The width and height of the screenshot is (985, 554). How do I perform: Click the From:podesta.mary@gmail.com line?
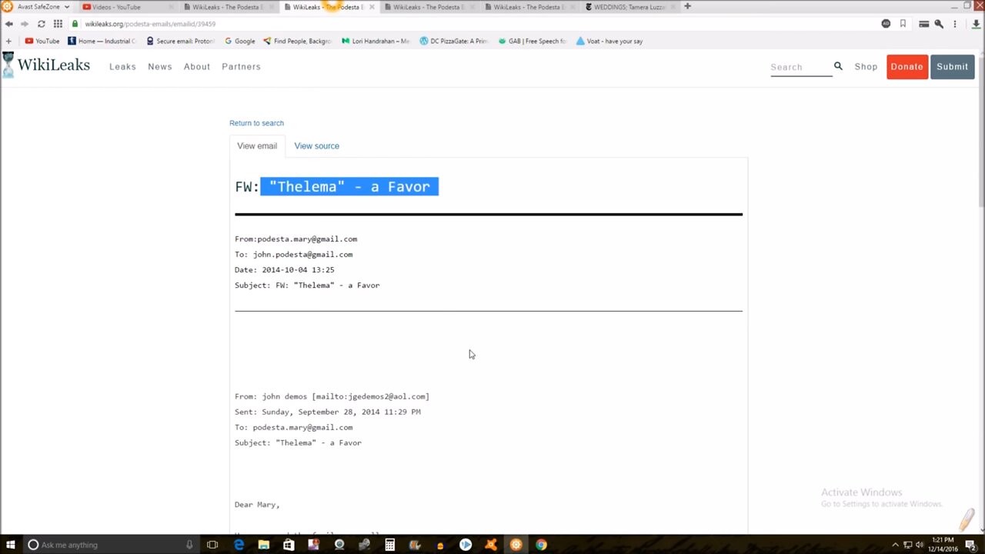click(x=295, y=239)
